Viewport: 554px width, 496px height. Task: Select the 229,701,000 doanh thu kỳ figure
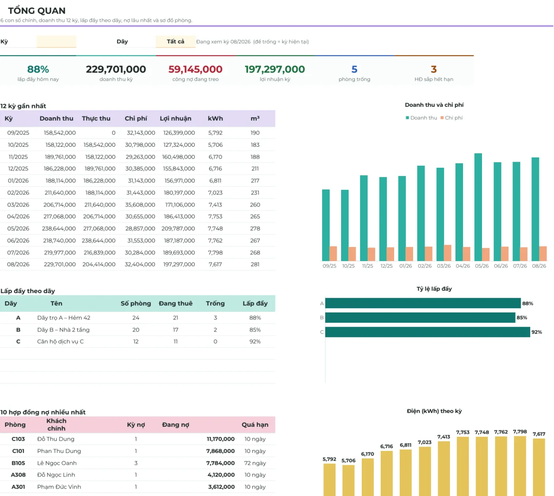pyautogui.click(x=116, y=70)
